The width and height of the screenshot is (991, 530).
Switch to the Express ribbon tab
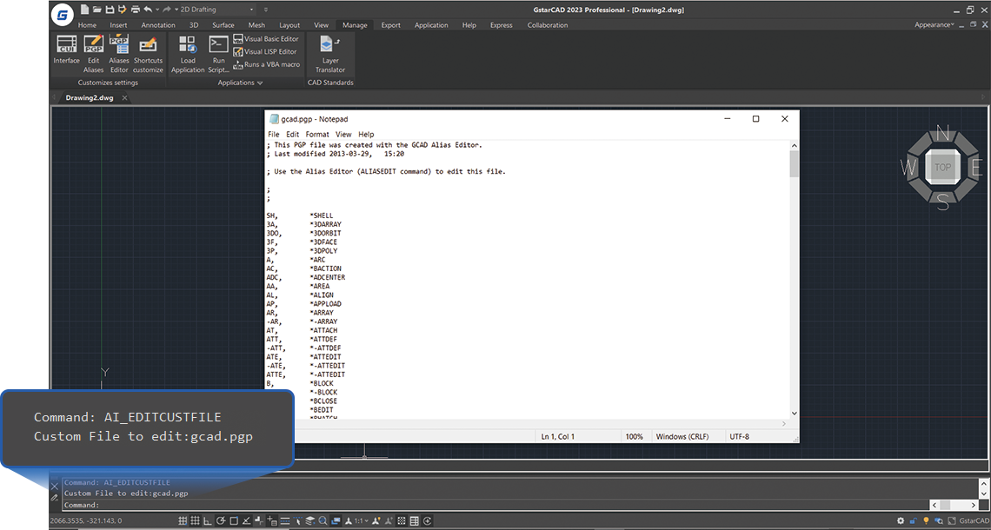pos(502,25)
